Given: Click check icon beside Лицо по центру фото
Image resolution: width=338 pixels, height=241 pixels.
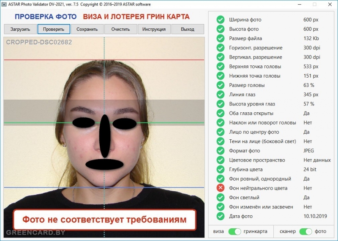Looking at the screenshot, I should 221,132.
